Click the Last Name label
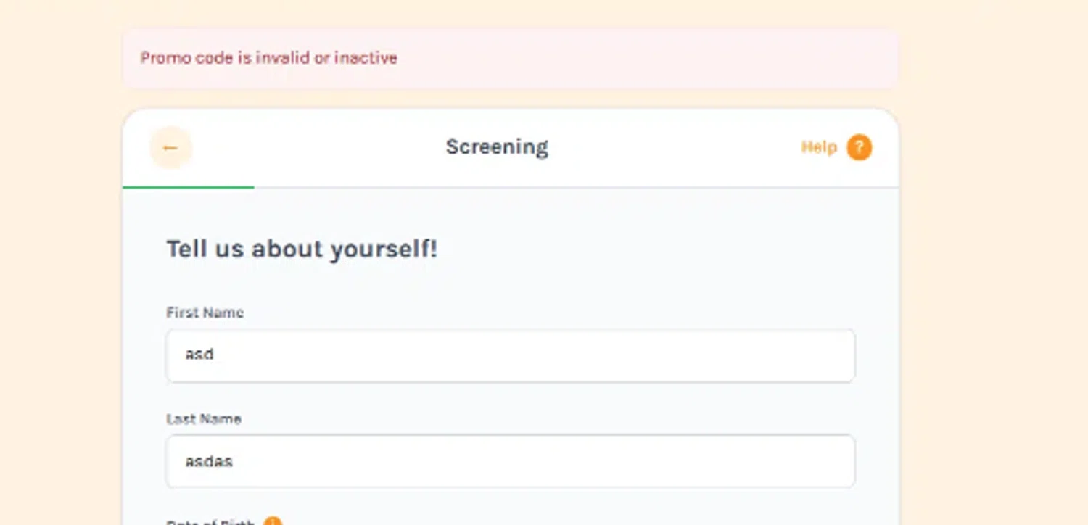This screenshot has height=525, width=1088. [204, 418]
